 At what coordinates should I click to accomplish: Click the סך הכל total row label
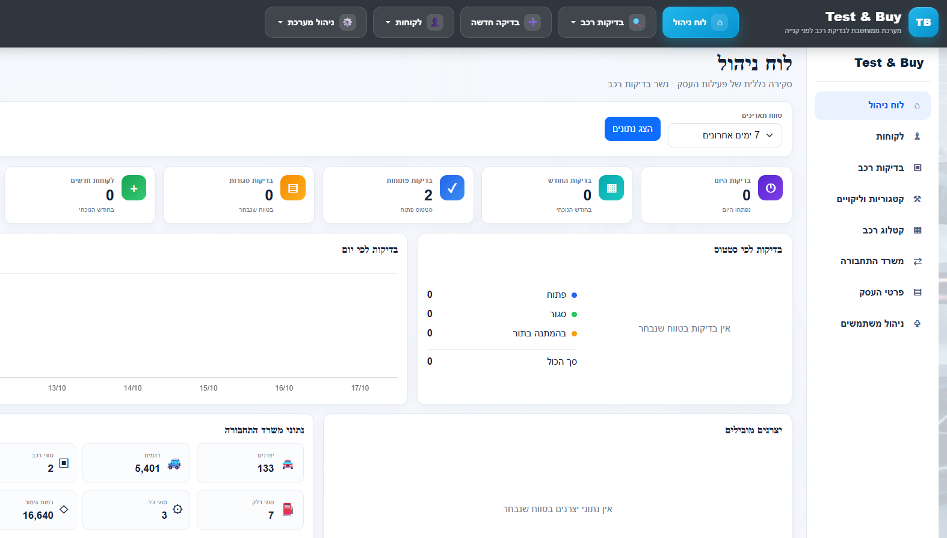[562, 362]
